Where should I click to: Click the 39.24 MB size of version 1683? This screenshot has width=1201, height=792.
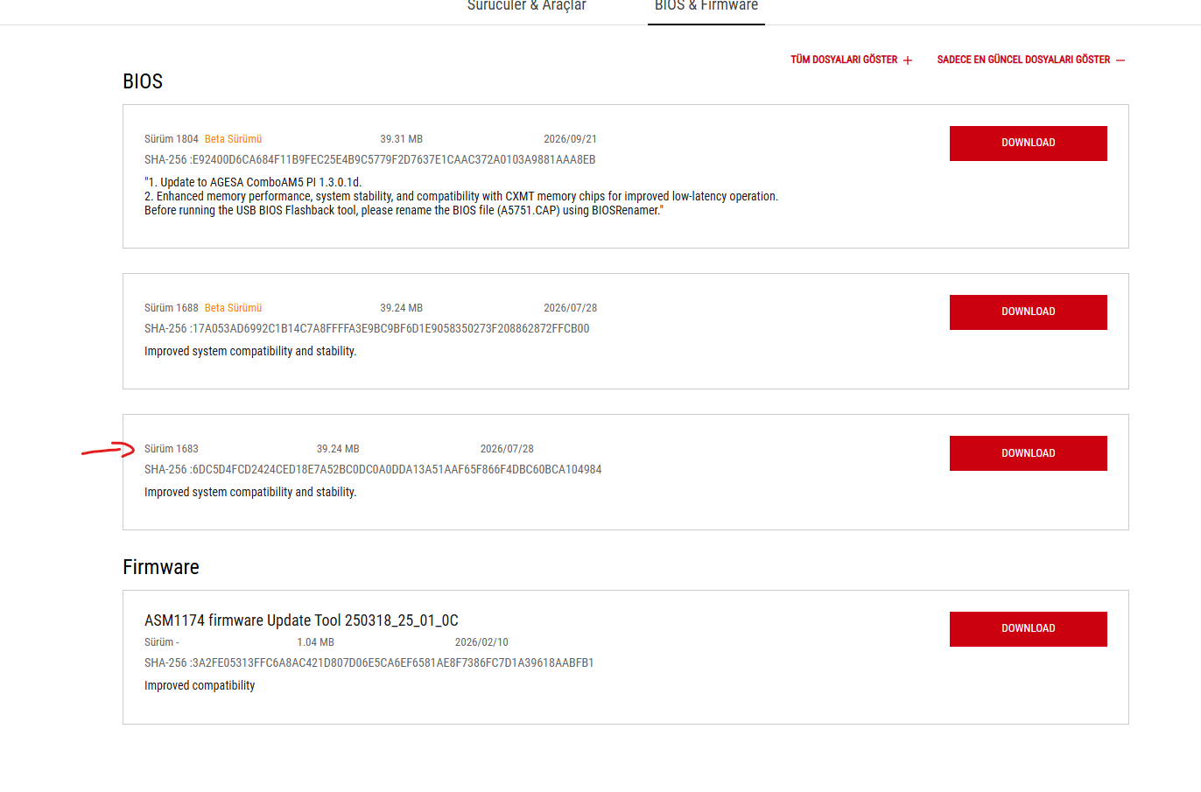[x=338, y=449]
